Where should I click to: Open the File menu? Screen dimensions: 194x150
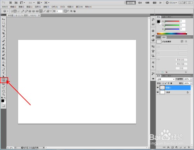tap(5, 7)
